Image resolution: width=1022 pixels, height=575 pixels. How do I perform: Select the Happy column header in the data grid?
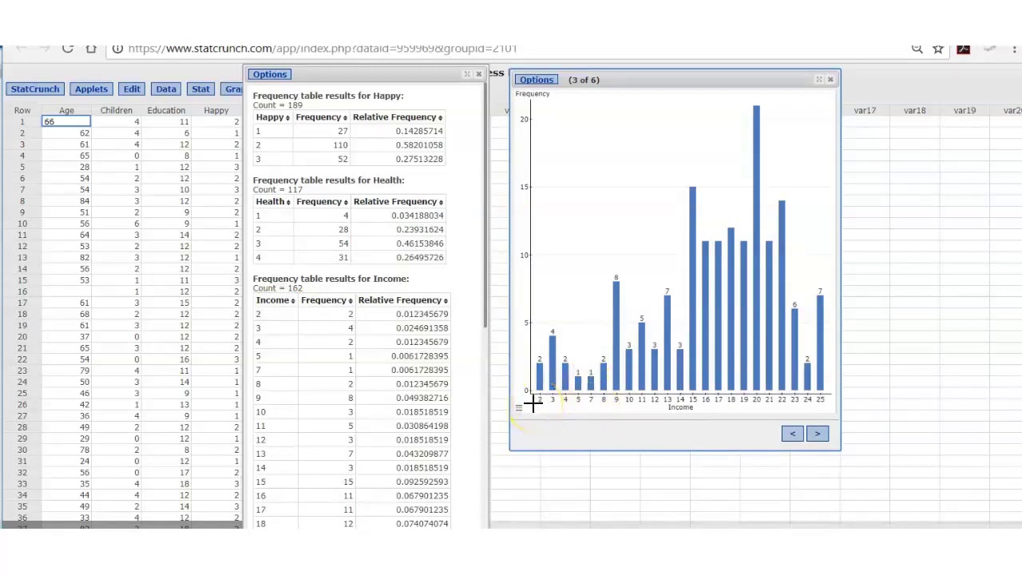click(x=216, y=110)
